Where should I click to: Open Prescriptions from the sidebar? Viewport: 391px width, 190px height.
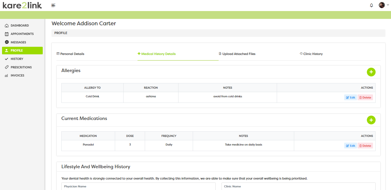[x=21, y=67]
